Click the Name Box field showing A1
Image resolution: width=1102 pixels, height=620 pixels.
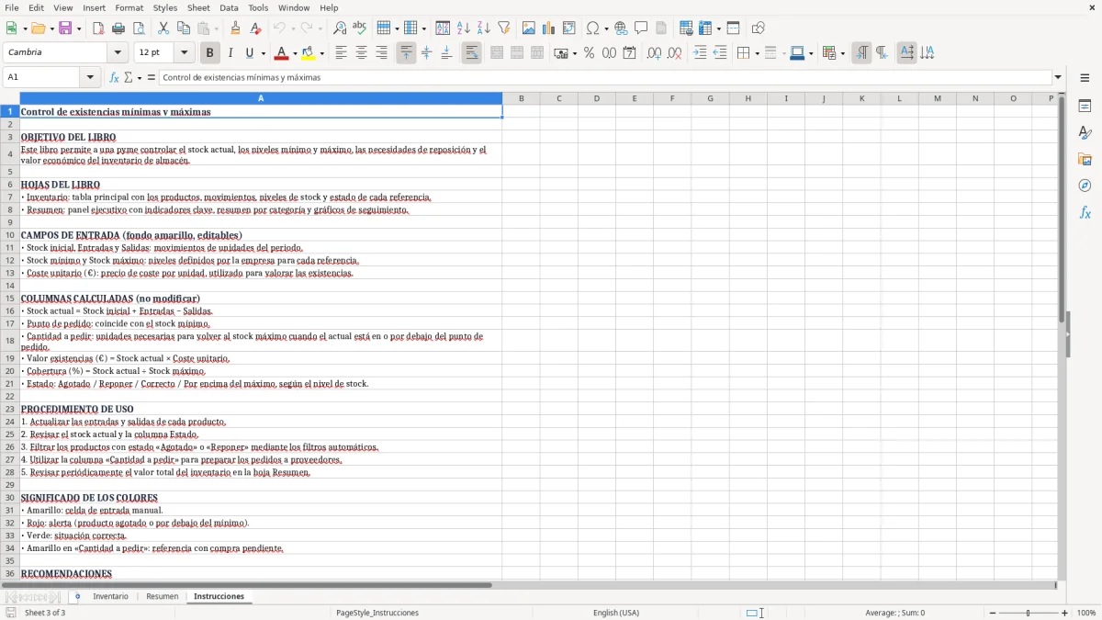point(42,77)
